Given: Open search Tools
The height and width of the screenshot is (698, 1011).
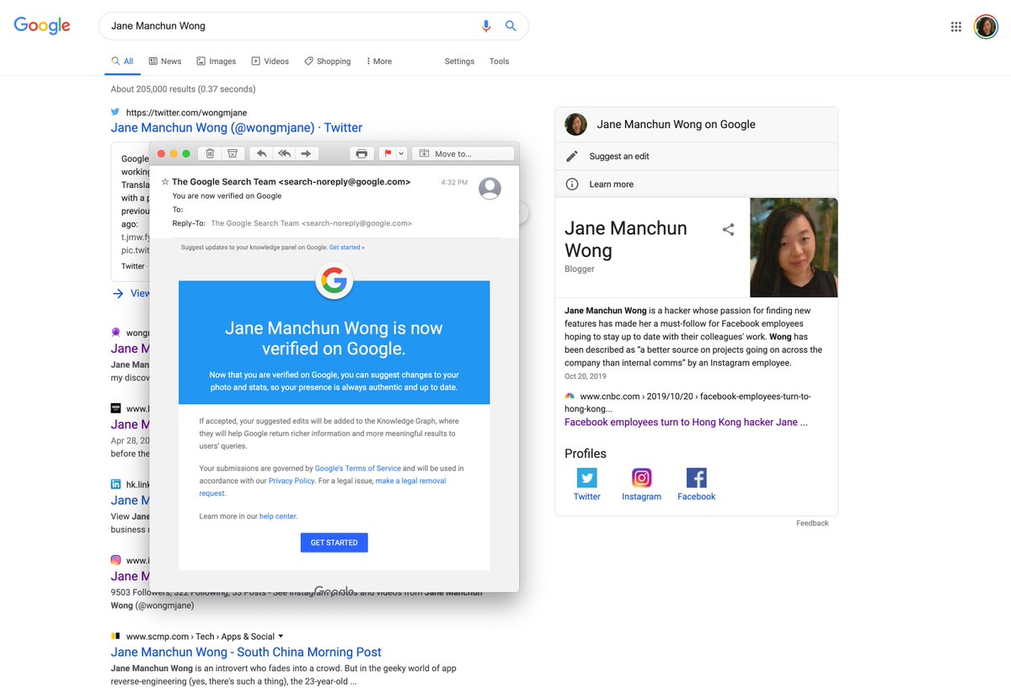Looking at the screenshot, I should coord(499,61).
